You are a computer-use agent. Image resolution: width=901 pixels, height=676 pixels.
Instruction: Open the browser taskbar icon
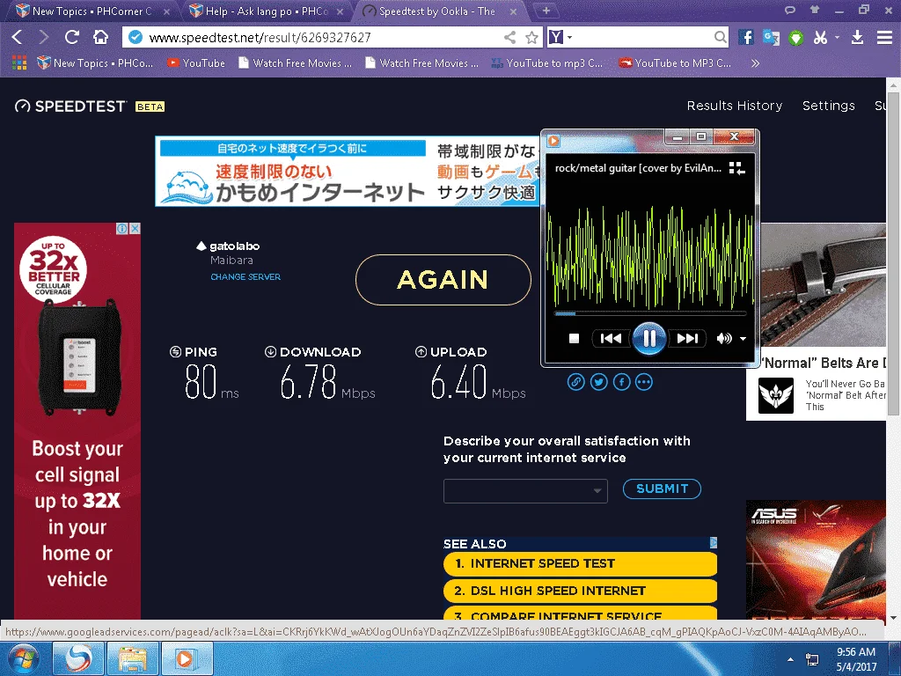tap(78, 658)
